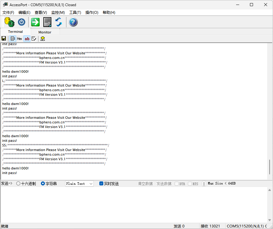
Task: Select the 十六进制 radio button
Action: click(18, 184)
